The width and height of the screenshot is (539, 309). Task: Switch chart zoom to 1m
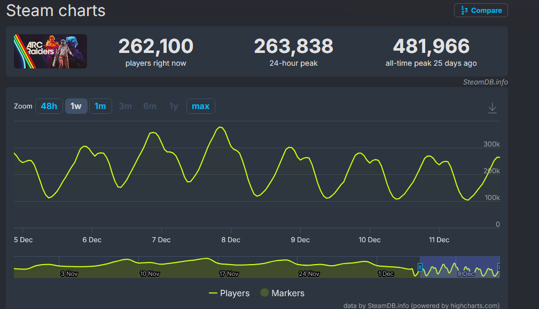pos(100,106)
